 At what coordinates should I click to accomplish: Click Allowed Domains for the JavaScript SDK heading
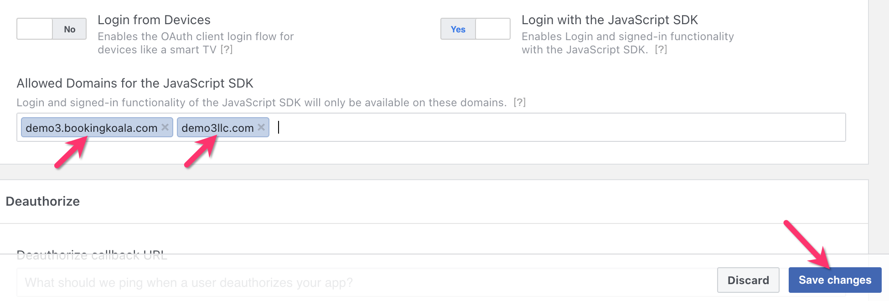click(x=135, y=83)
